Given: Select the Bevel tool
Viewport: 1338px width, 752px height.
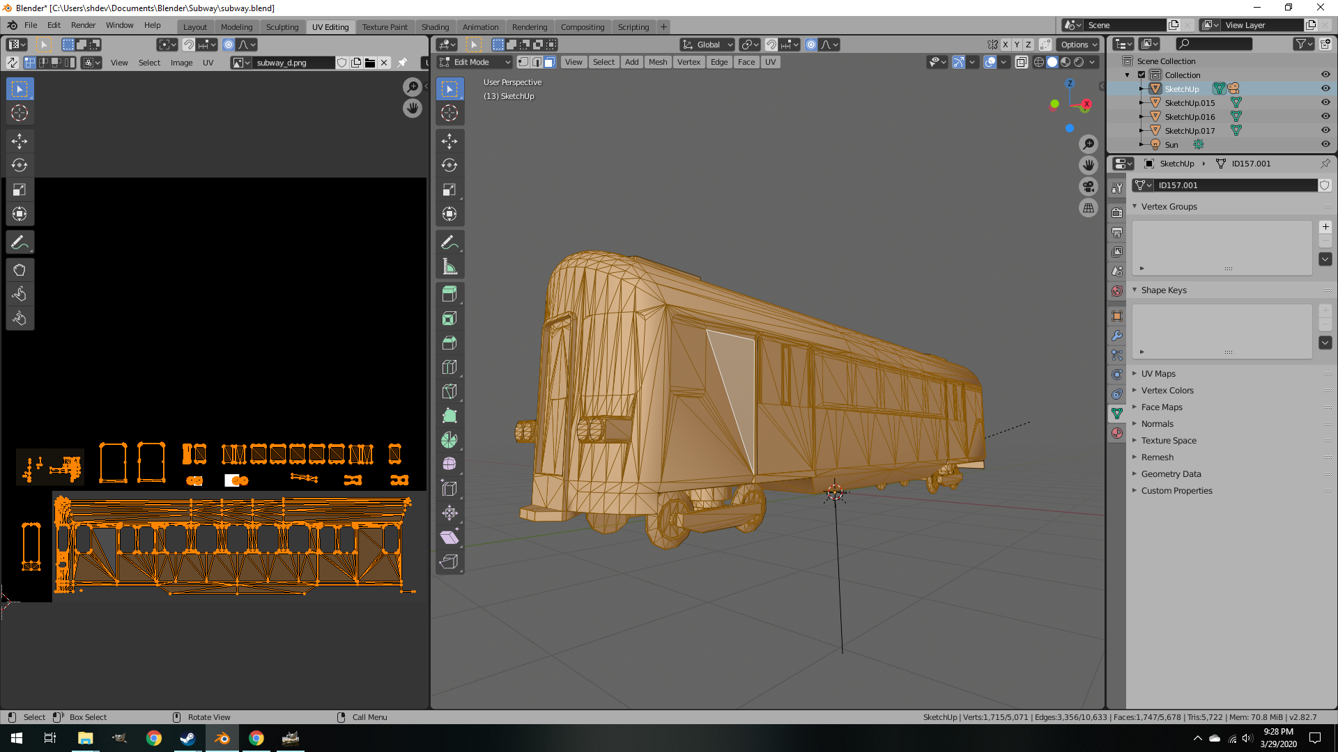Looking at the screenshot, I should tap(449, 343).
